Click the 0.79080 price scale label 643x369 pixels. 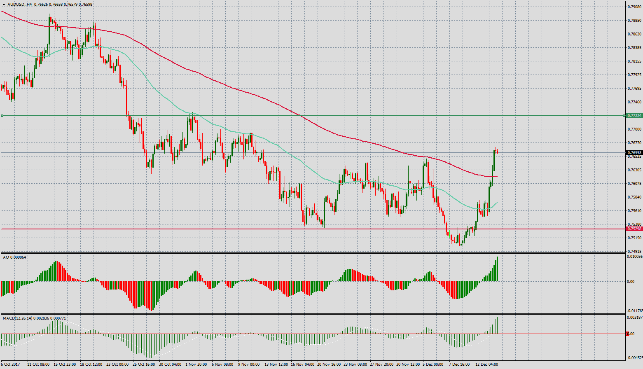(635, 7)
